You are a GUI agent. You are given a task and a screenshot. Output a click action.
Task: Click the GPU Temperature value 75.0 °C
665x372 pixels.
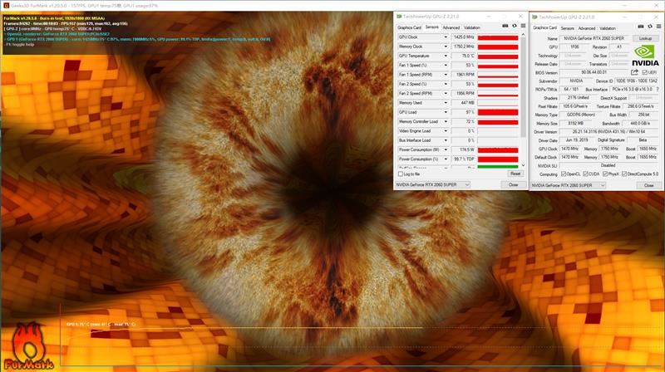(x=464, y=56)
